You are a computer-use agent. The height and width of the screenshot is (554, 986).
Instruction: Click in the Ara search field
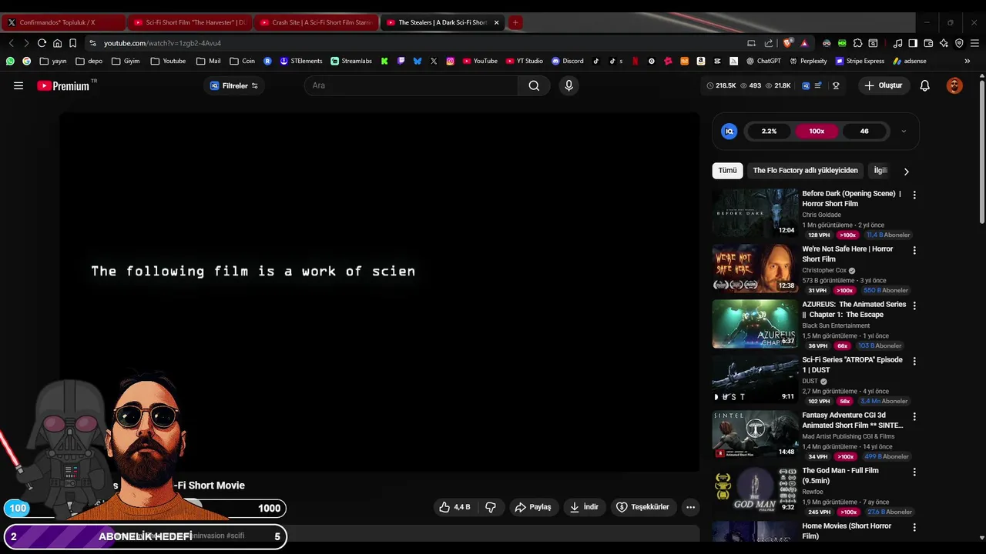click(x=411, y=85)
